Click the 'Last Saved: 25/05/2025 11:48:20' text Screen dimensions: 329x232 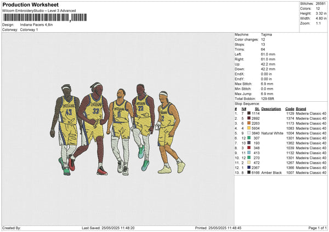point(108,228)
